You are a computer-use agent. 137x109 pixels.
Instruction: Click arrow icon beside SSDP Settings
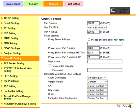point(2,81)
